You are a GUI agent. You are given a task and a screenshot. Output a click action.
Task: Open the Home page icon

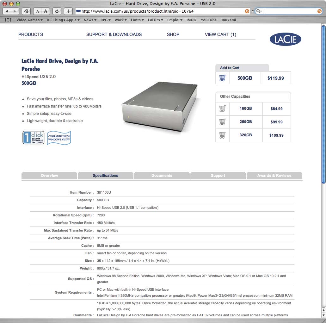(26, 11)
